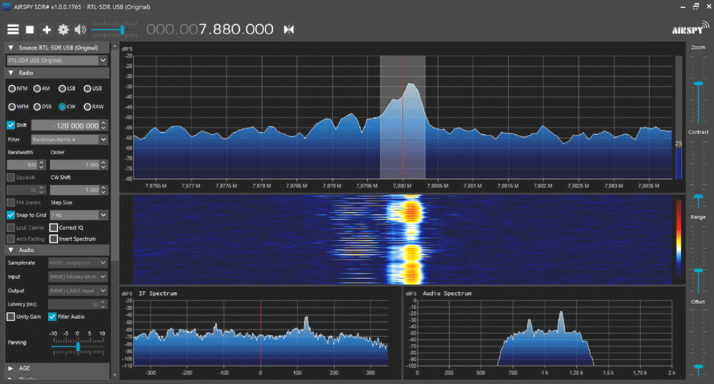Image resolution: width=714 pixels, height=384 pixels.
Task: Click the Order value field
Action: coord(75,165)
